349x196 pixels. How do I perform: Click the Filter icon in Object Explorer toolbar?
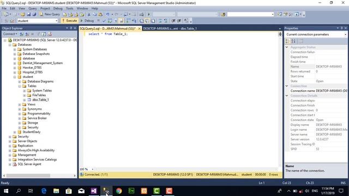(x=38, y=34)
